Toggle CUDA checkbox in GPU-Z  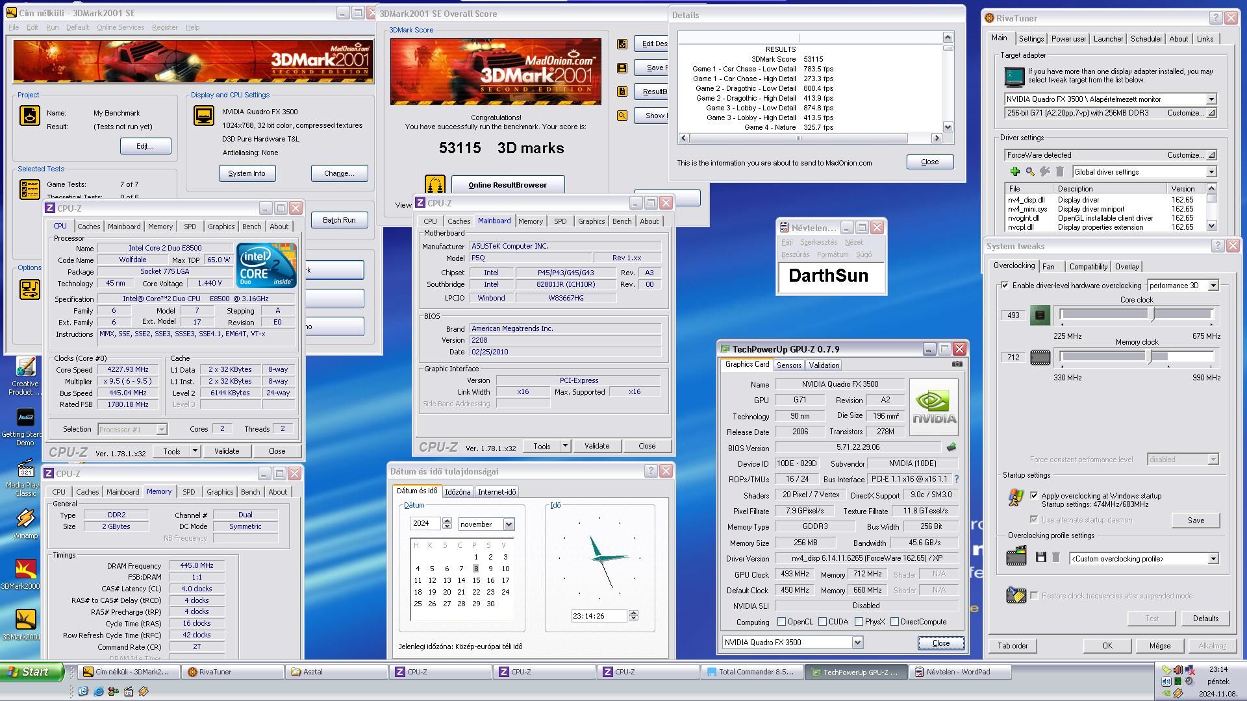(823, 622)
